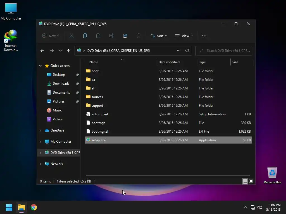Image resolution: width=286 pixels, height=214 pixels.
Task: Click the Delete trash icon in toolbar
Action: tap(139, 36)
